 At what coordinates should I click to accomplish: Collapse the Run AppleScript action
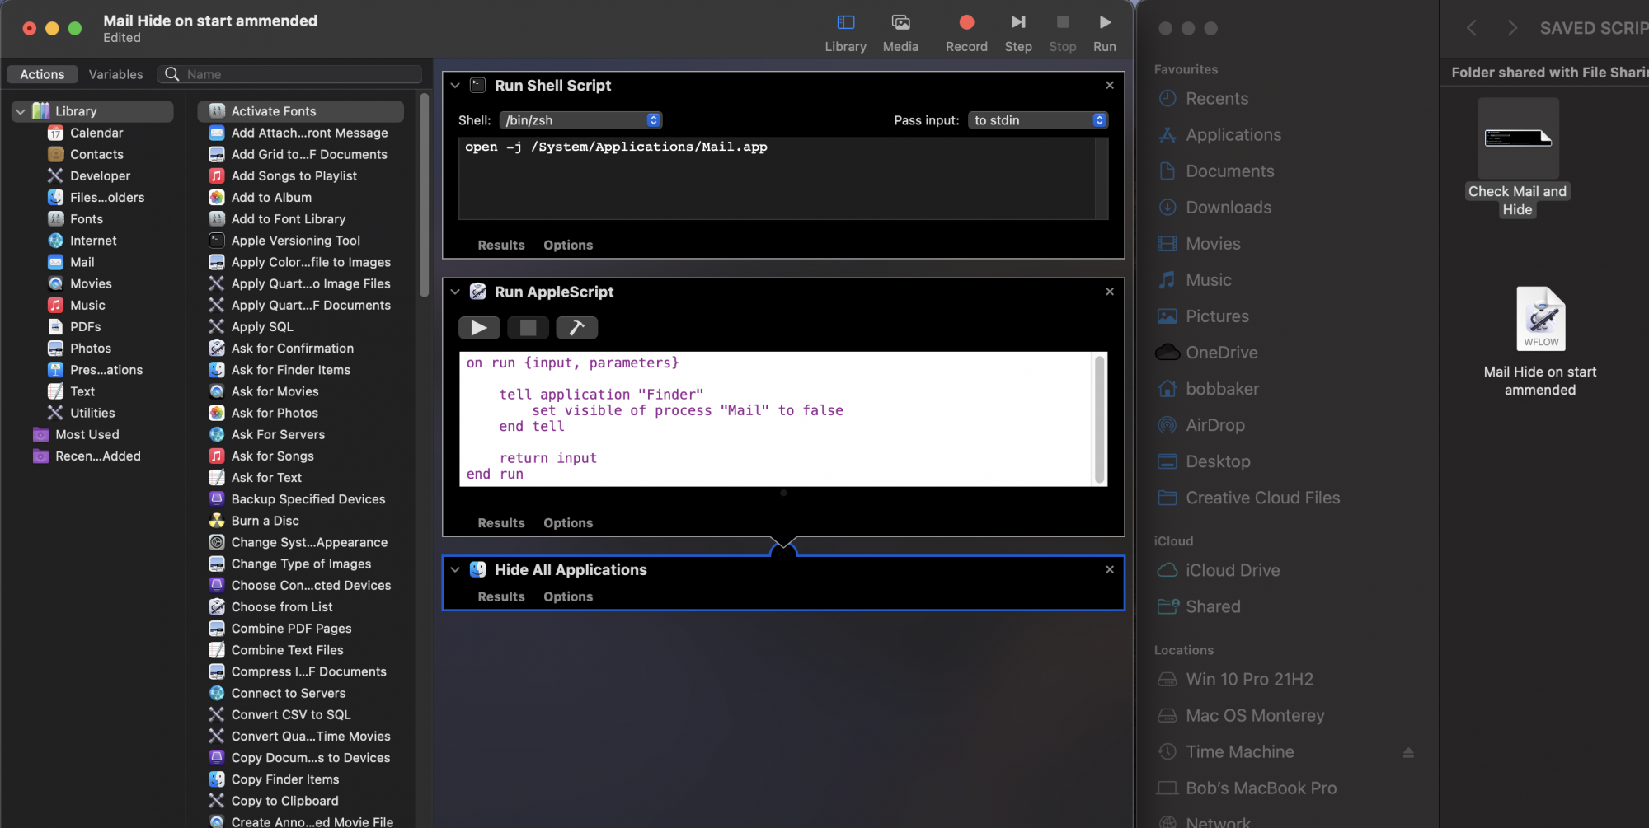click(x=455, y=292)
